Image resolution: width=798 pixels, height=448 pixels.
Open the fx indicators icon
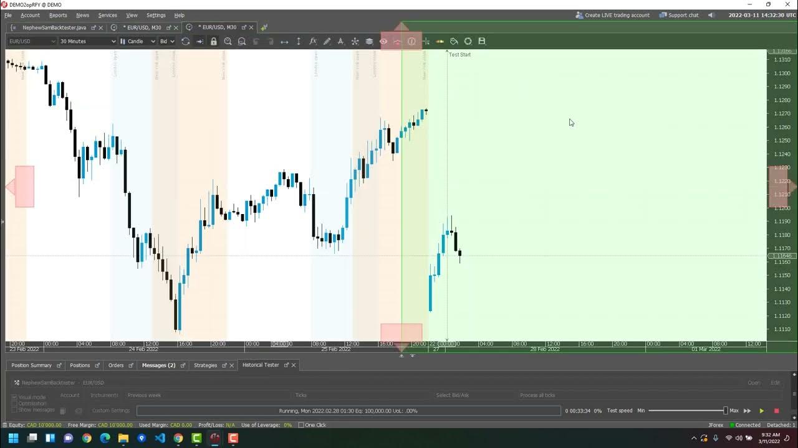click(313, 41)
